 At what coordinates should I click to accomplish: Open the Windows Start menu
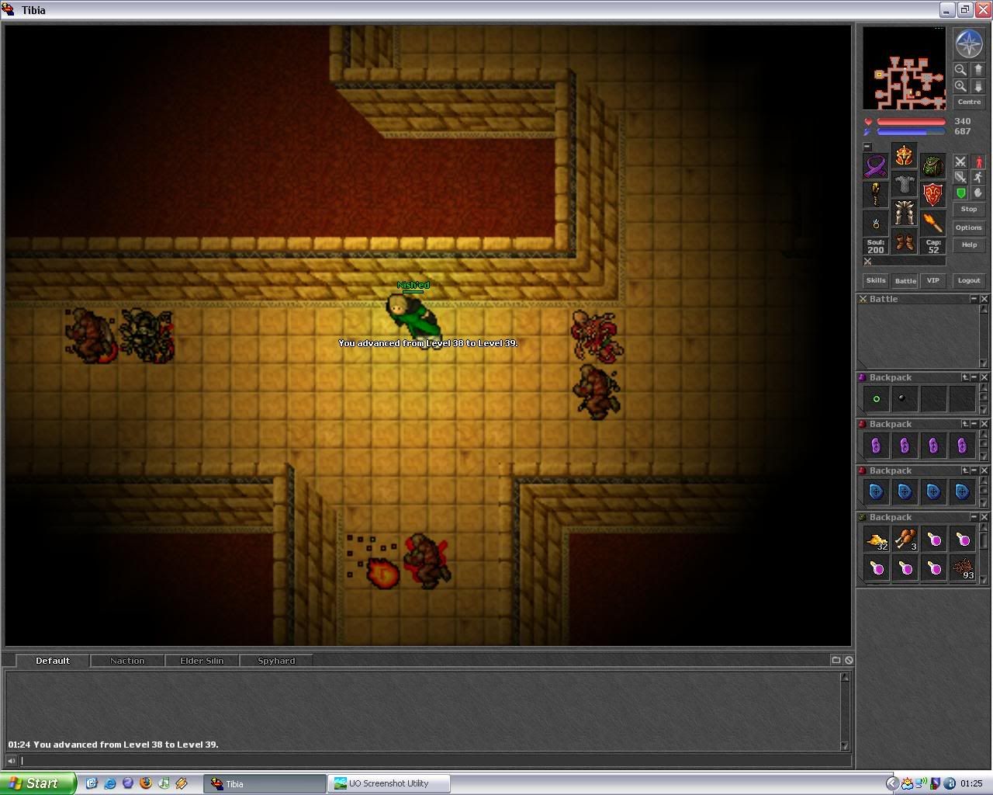38,783
